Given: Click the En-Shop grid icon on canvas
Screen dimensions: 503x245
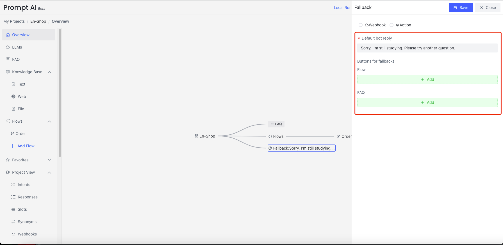Looking at the screenshot, I should coord(197,136).
